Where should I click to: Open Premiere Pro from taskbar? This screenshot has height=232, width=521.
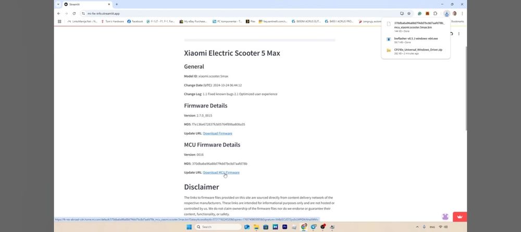[x=285, y=227]
